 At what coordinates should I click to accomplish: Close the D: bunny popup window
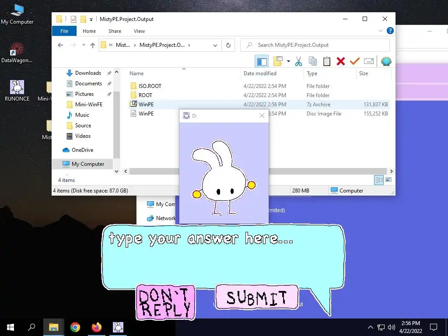262,115
